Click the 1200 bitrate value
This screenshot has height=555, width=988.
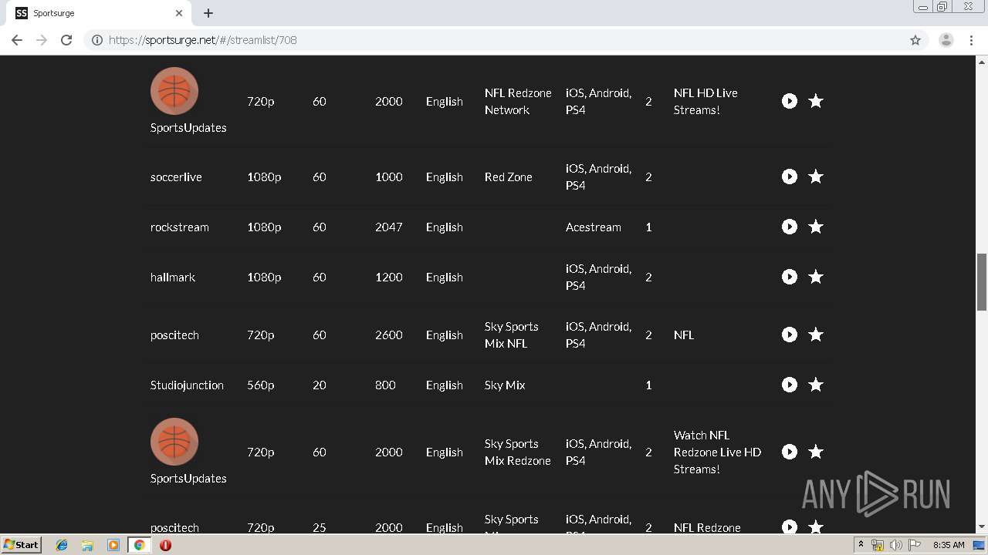click(389, 277)
